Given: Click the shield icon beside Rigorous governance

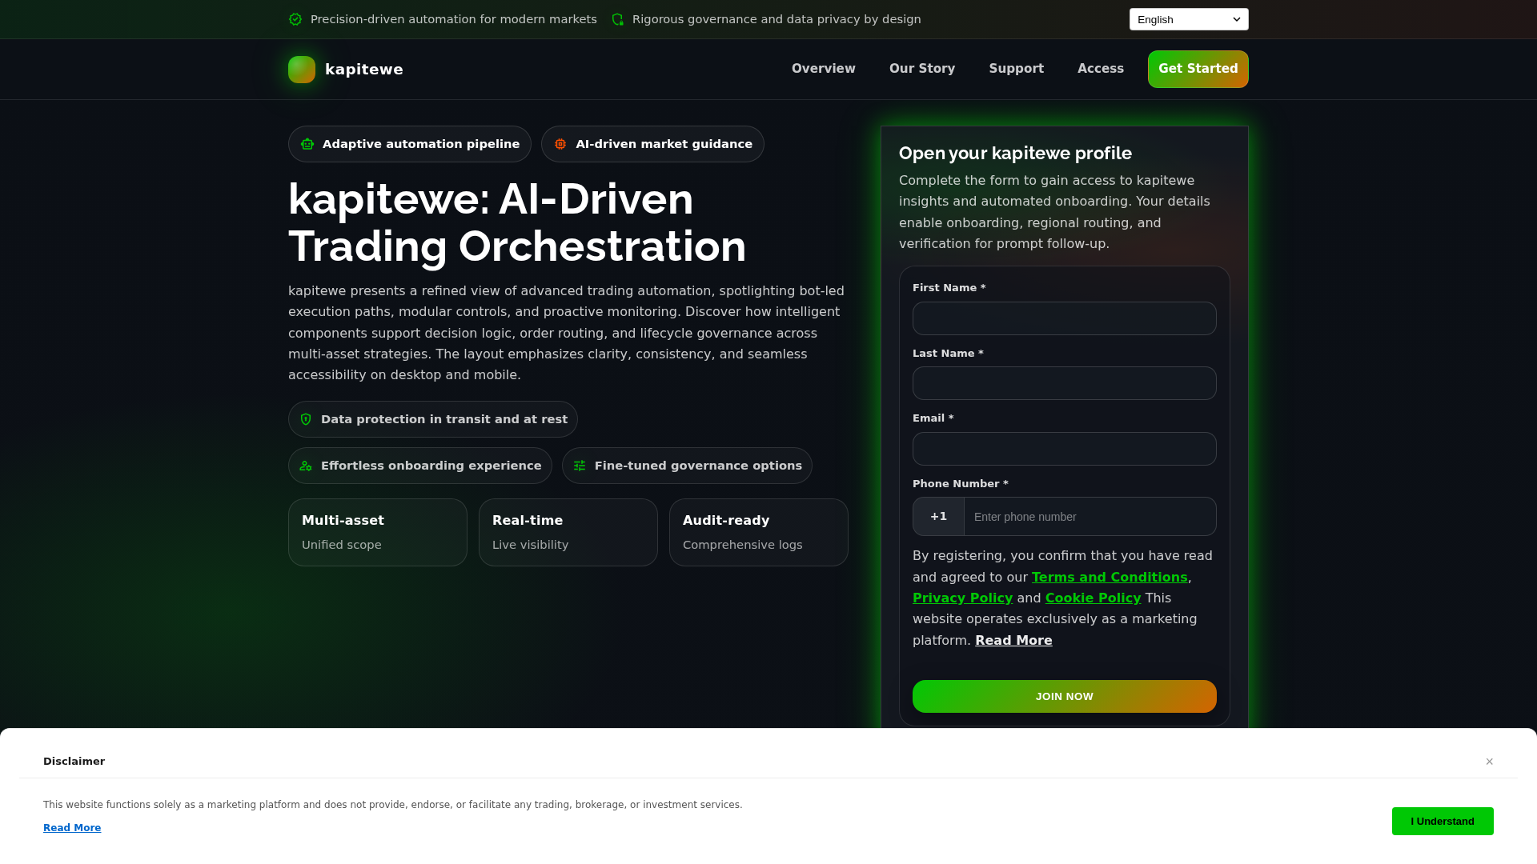Looking at the screenshot, I should pos(617,19).
